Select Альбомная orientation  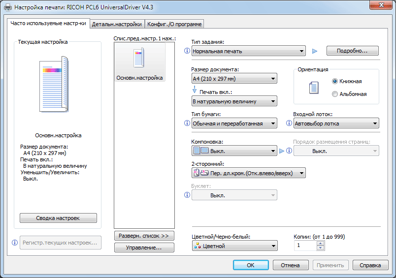[349, 94]
